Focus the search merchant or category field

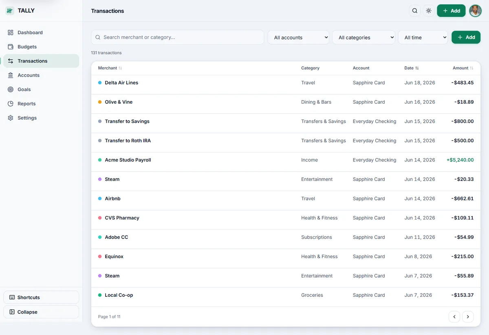pyautogui.click(x=178, y=37)
